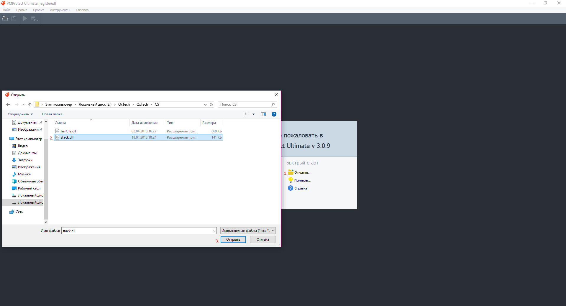
Task: Expand the address bar history dropdown
Action: point(205,104)
